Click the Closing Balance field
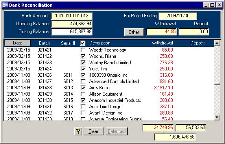Viewport: 225px width, 144px height. pos(72,31)
